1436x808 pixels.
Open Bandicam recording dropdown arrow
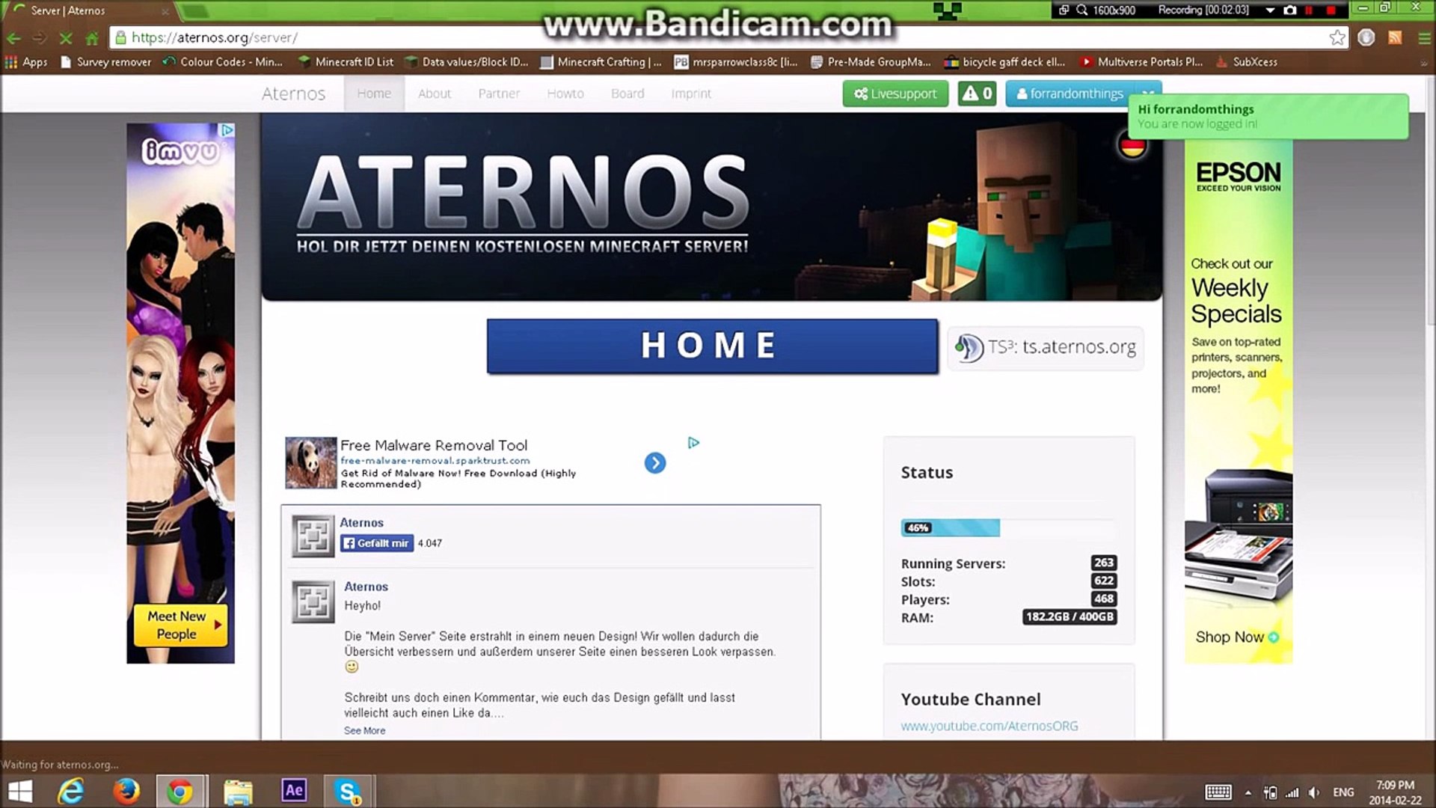(x=1270, y=10)
